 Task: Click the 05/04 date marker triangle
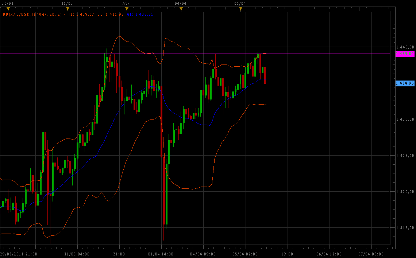pos(240,9)
